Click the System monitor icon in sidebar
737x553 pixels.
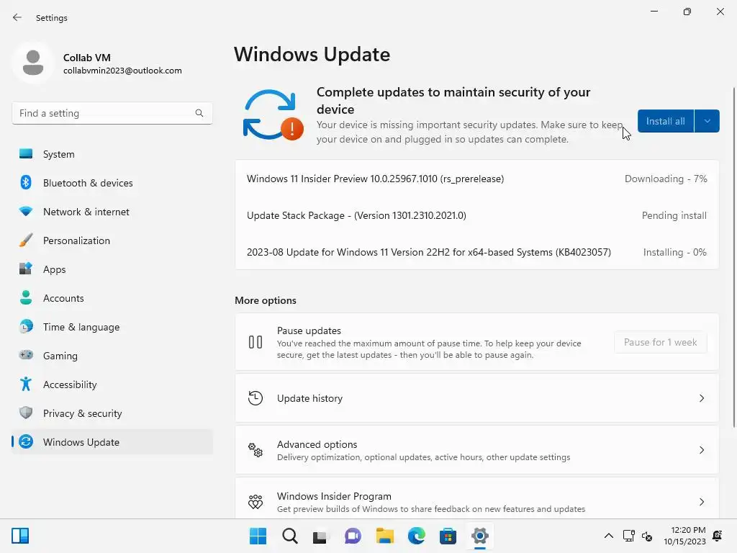(26, 154)
